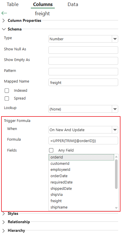
Task: Click the Fields list scroll down arrow
Action: click(116, 208)
